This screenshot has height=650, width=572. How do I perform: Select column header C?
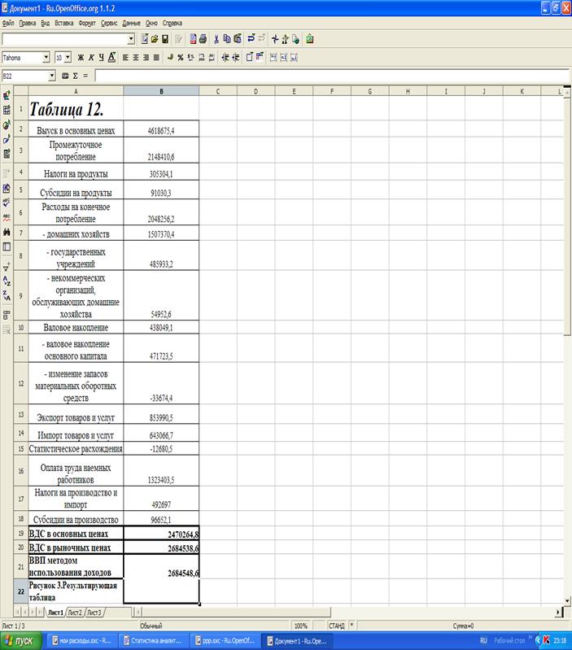click(218, 91)
